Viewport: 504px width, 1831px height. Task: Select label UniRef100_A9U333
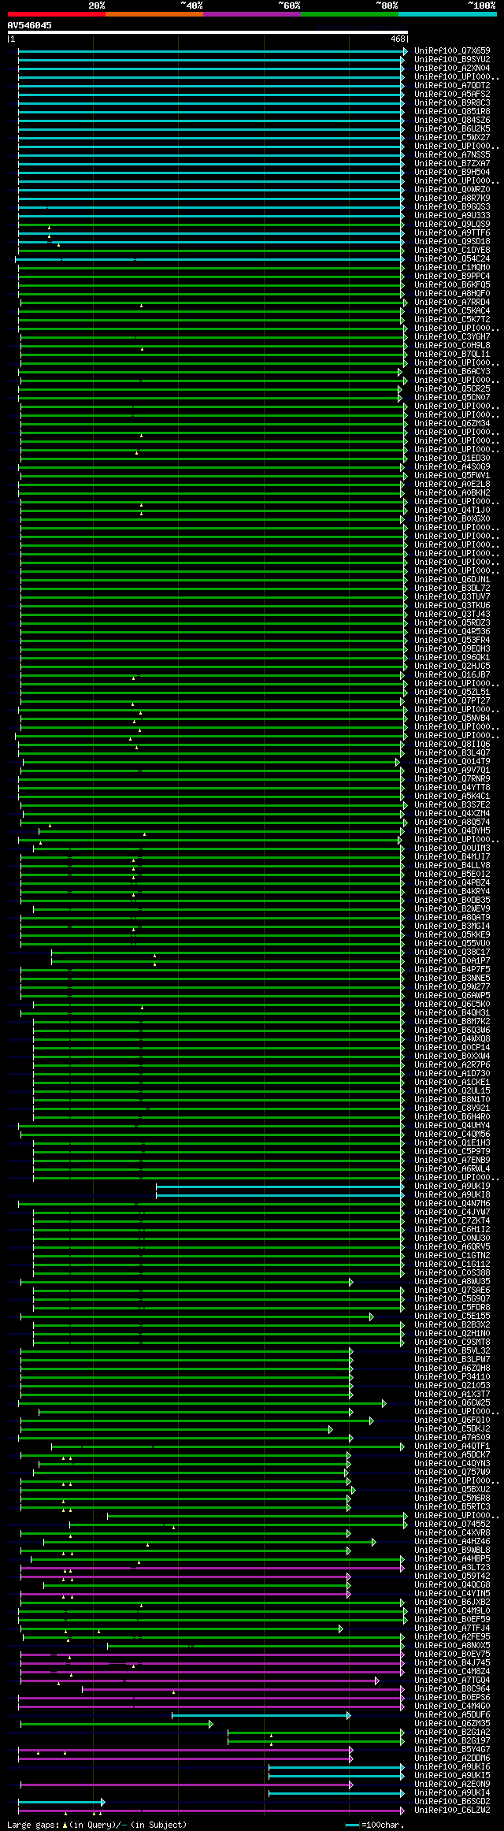coord(452,216)
